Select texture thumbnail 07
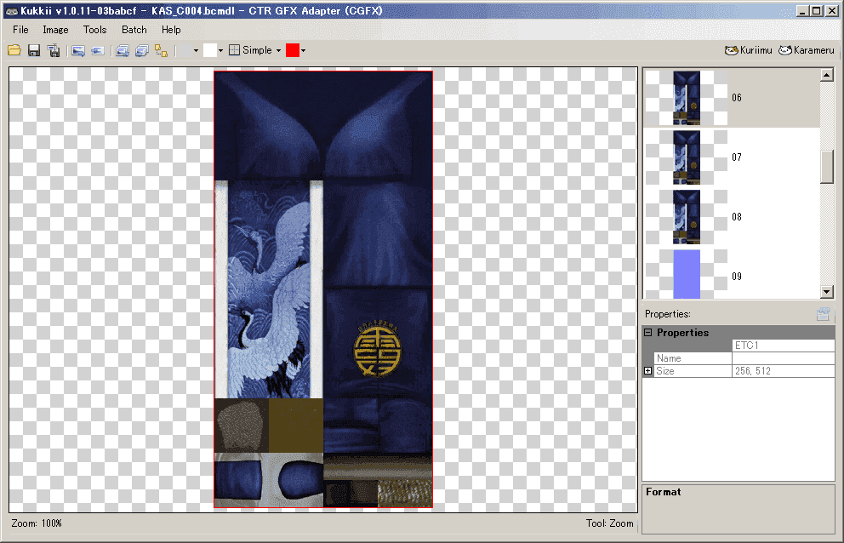The image size is (844, 543). (687, 157)
